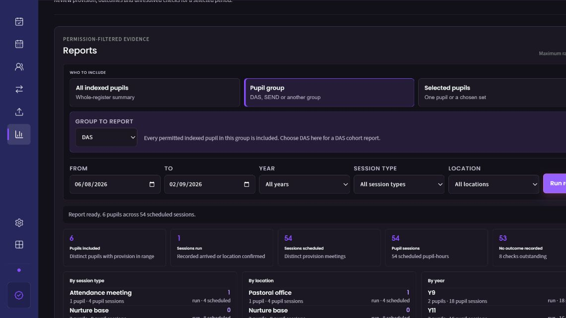The width and height of the screenshot is (566, 318).
Task: Expand the Year dropdown showing All years
Action: click(x=304, y=184)
